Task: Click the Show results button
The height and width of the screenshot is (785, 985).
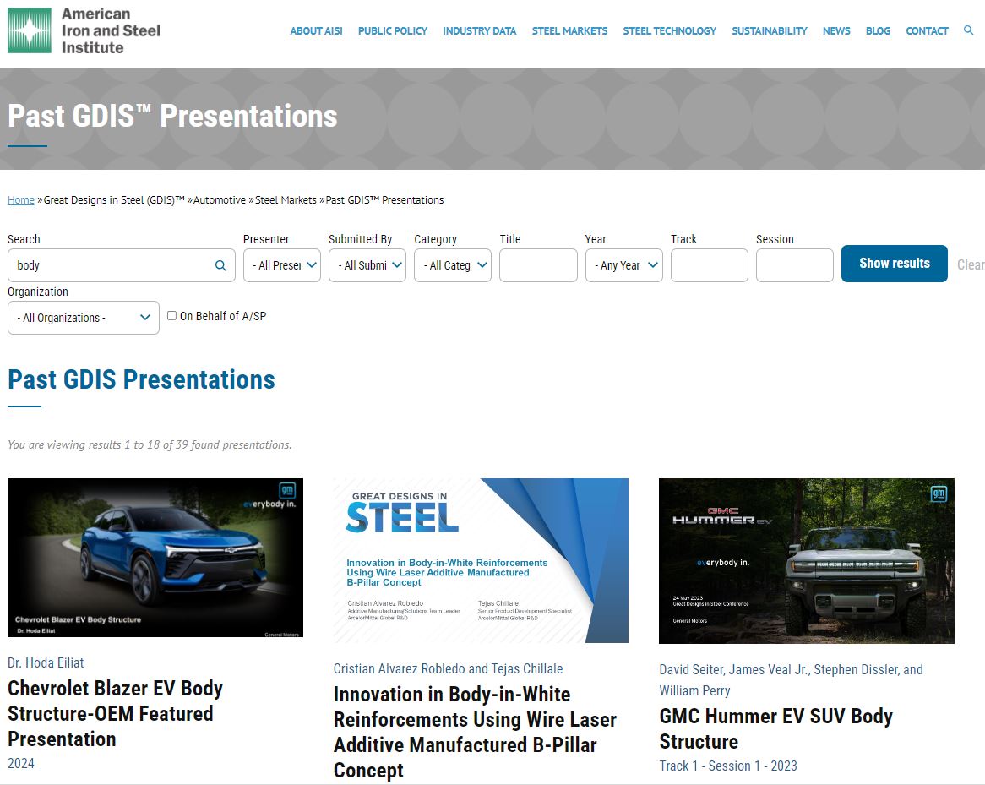Action: (x=895, y=264)
